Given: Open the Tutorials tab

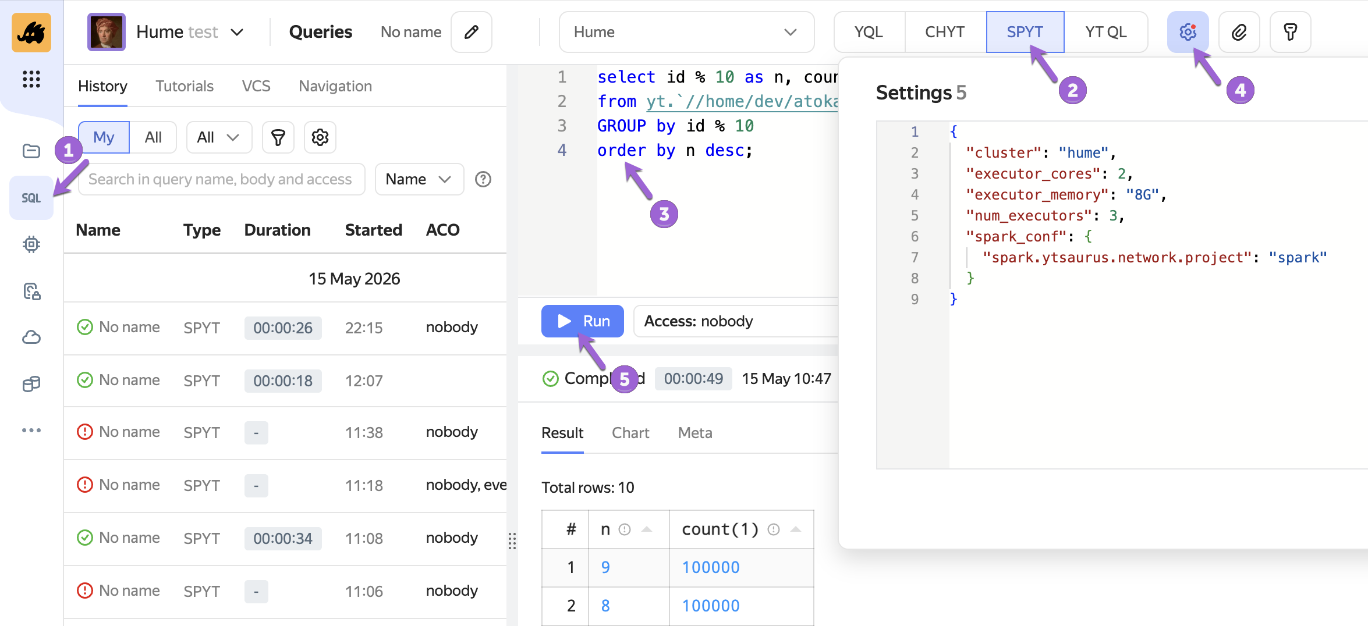Looking at the screenshot, I should 185,86.
